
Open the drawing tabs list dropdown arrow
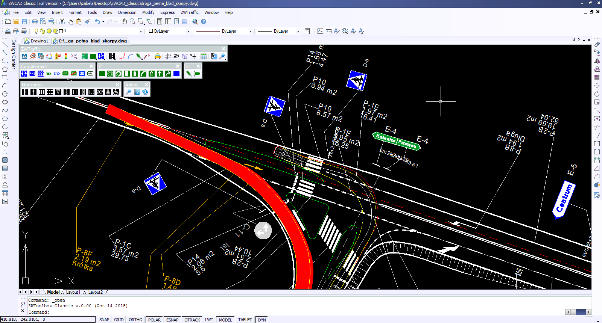tap(584, 40)
